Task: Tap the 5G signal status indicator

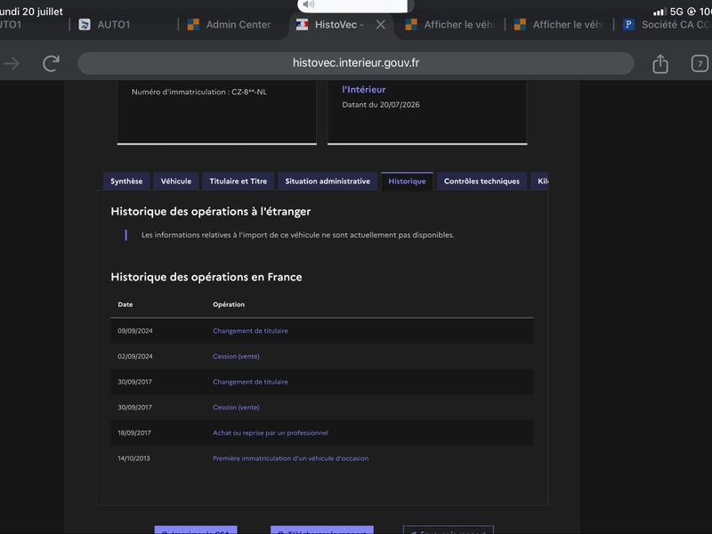Action: pyautogui.click(x=676, y=12)
